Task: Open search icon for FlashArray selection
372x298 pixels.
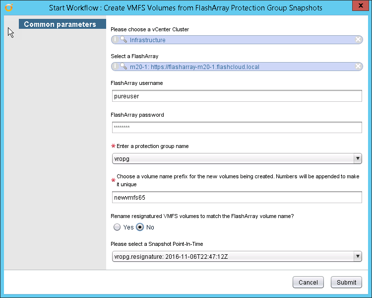Action: [124, 66]
